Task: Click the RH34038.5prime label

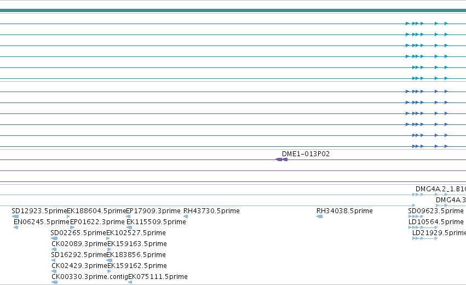Action: click(x=344, y=211)
